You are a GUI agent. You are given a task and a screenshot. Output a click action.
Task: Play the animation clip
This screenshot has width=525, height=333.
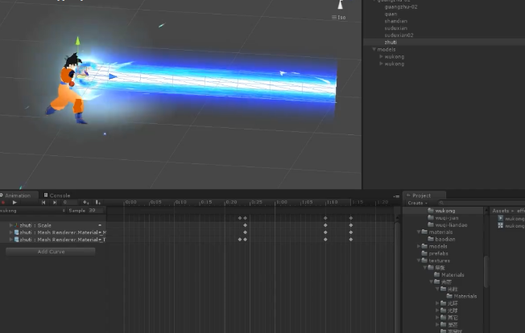14,203
